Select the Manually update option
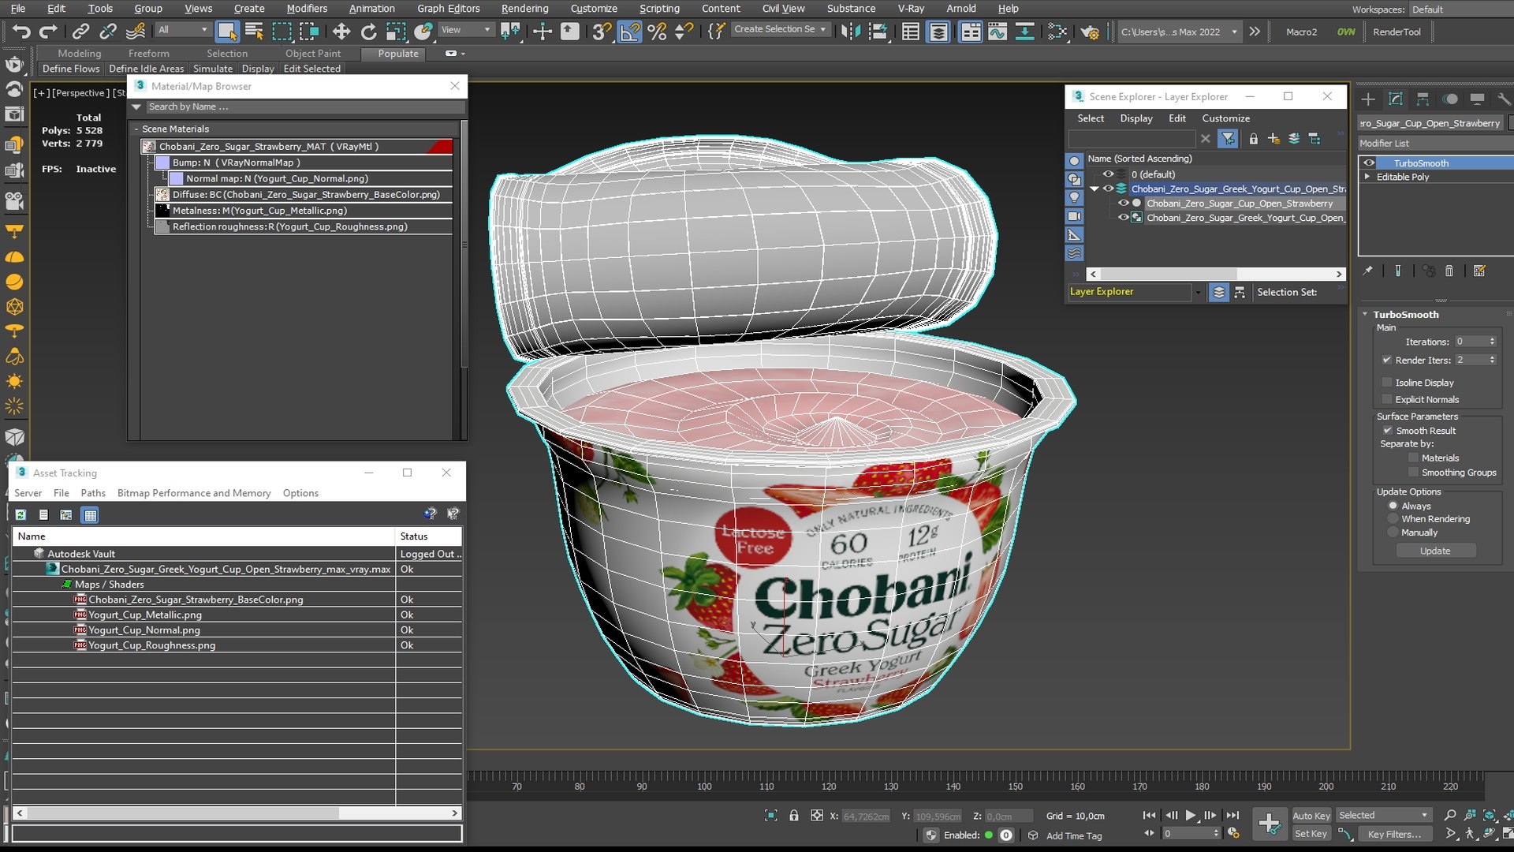The width and height of the screenshot is (1514, 852). pyautogui.click(x=1393, y=532)
